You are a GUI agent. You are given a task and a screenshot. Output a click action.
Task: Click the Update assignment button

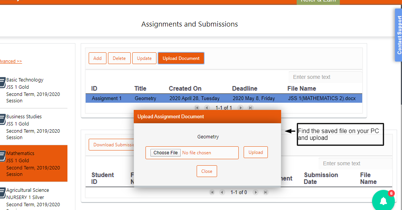point(144,58)
